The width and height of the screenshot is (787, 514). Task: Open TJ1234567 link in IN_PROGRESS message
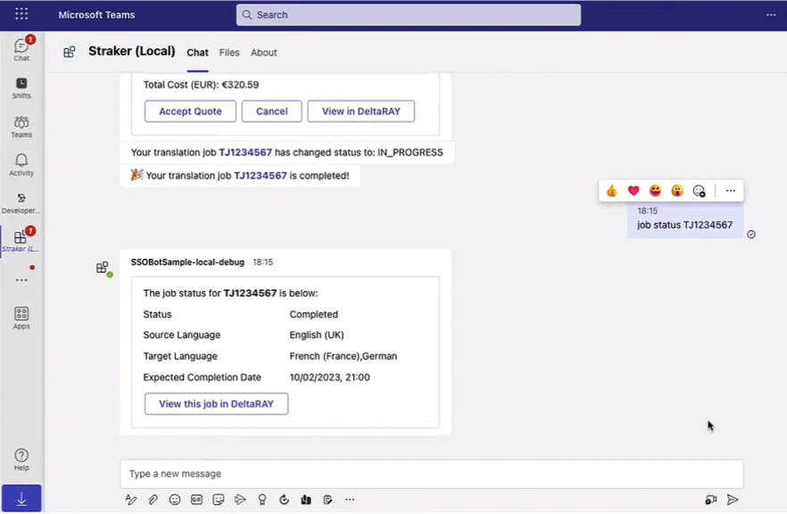click(x=245, y=153)
